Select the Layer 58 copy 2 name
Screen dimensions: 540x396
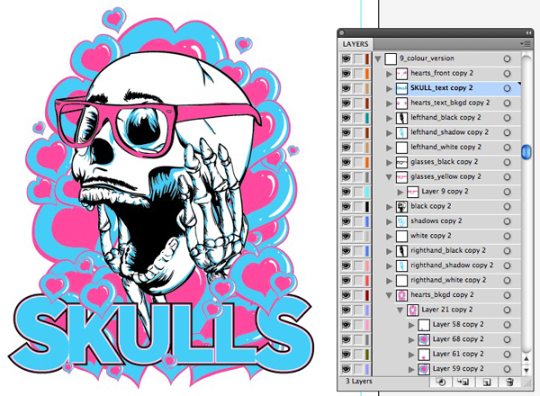click(458, 324)
